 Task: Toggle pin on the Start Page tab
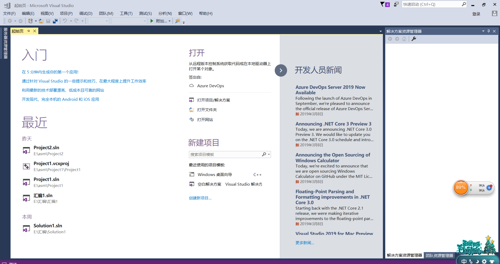click(x=29, y=31)
